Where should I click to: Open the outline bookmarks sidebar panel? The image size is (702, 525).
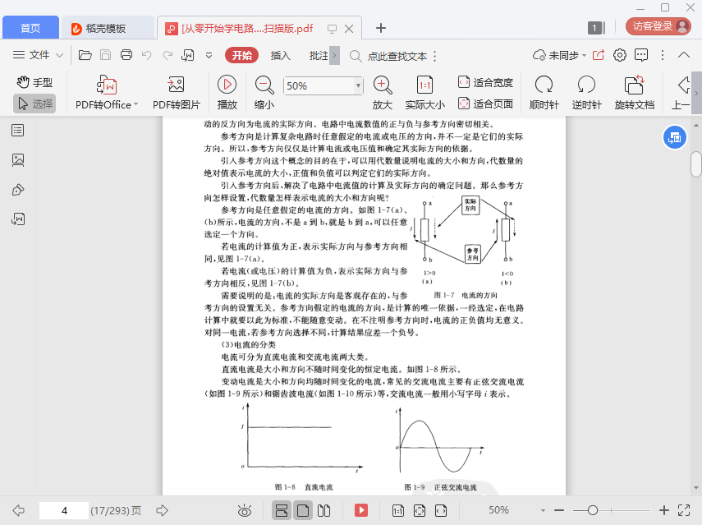pyautogui.click(x=18, y=131)
